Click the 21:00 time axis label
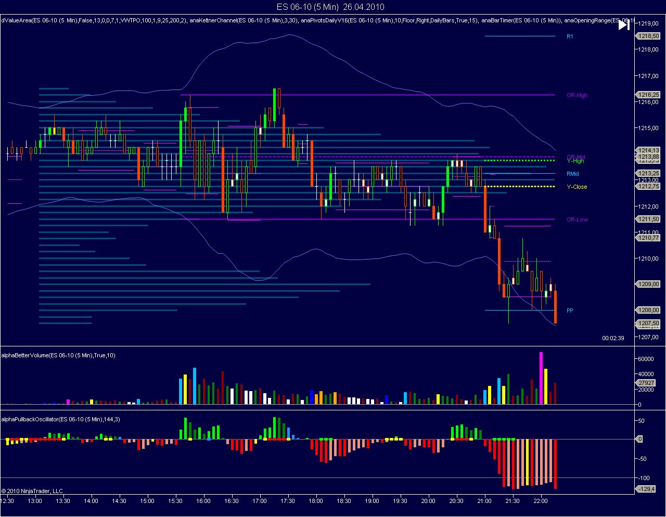Viewport: 666px width, 517px height. point(484,501)
